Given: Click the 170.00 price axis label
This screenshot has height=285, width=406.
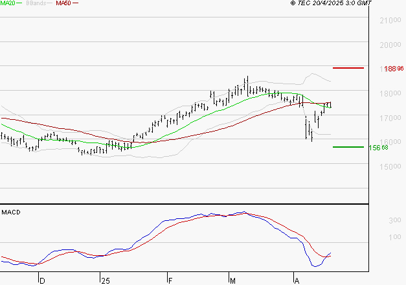Looking at the screenshot, I should tap(390, 118).
